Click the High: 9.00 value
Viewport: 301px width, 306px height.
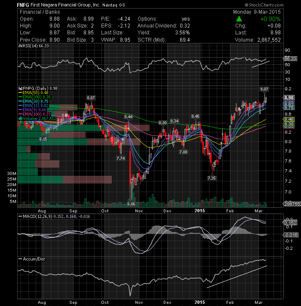(x=55, y=26)
